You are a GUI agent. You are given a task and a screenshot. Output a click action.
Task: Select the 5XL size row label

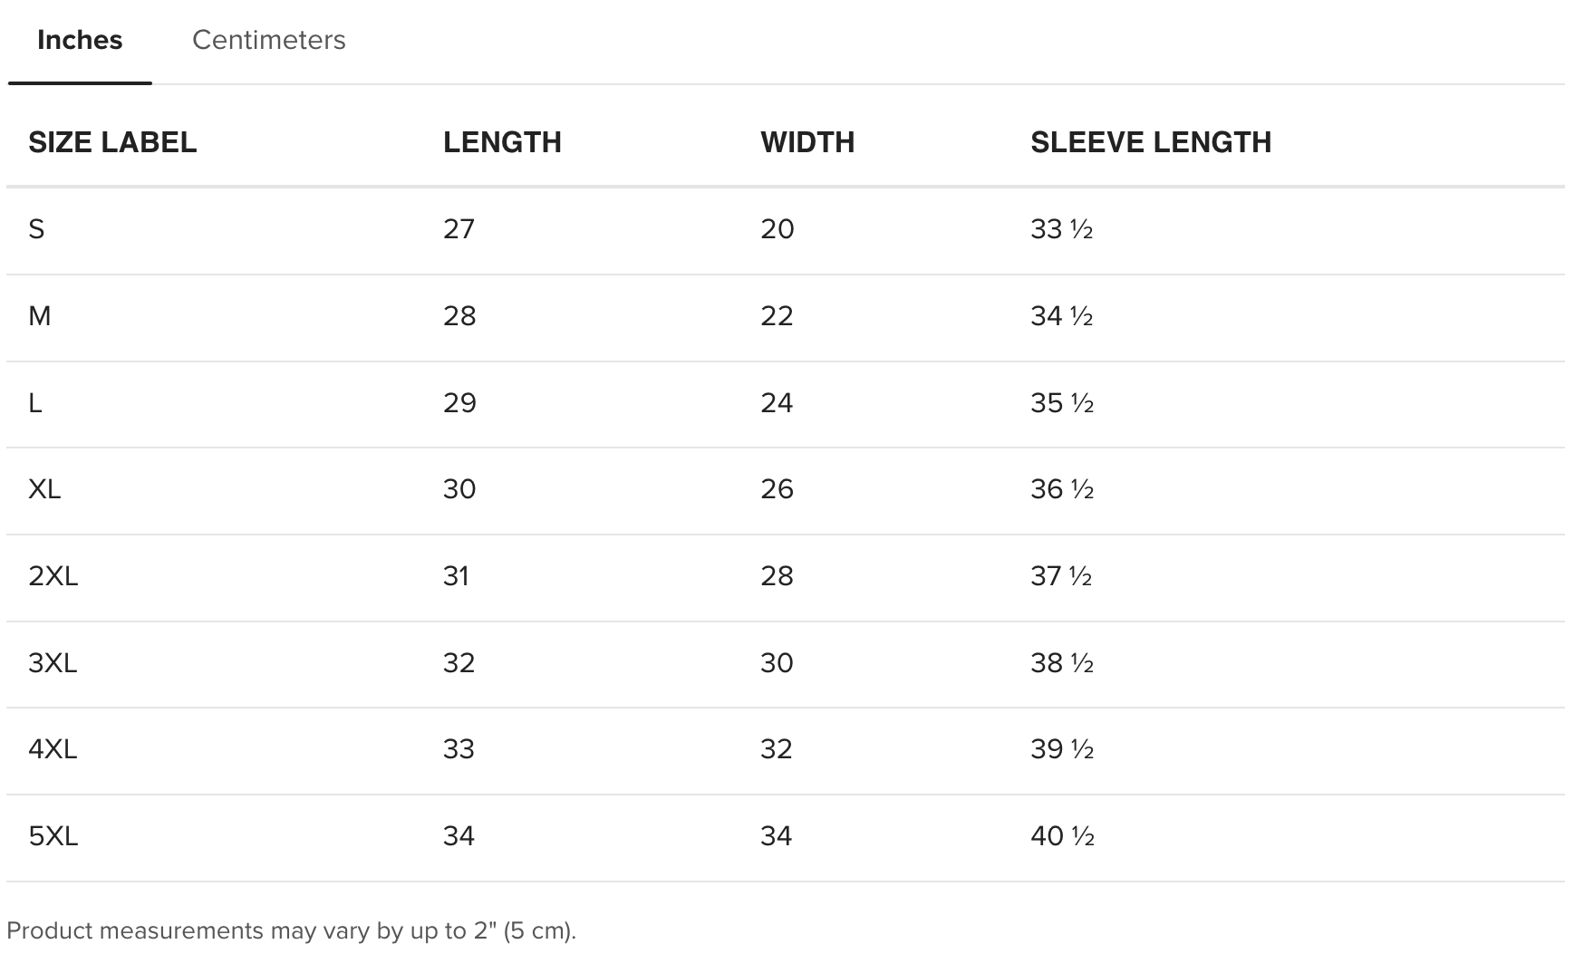point(53,836)
